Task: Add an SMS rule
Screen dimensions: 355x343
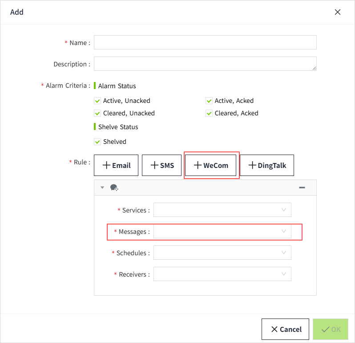Action: click(161, 165)
